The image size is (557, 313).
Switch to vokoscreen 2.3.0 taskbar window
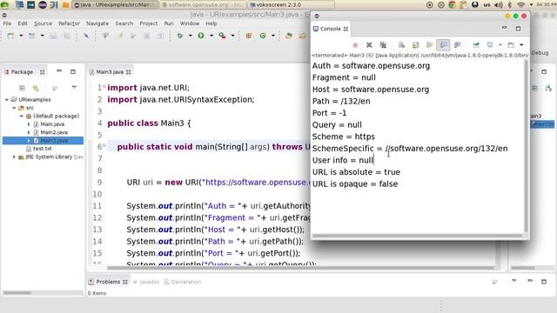(x=291, y=5)
